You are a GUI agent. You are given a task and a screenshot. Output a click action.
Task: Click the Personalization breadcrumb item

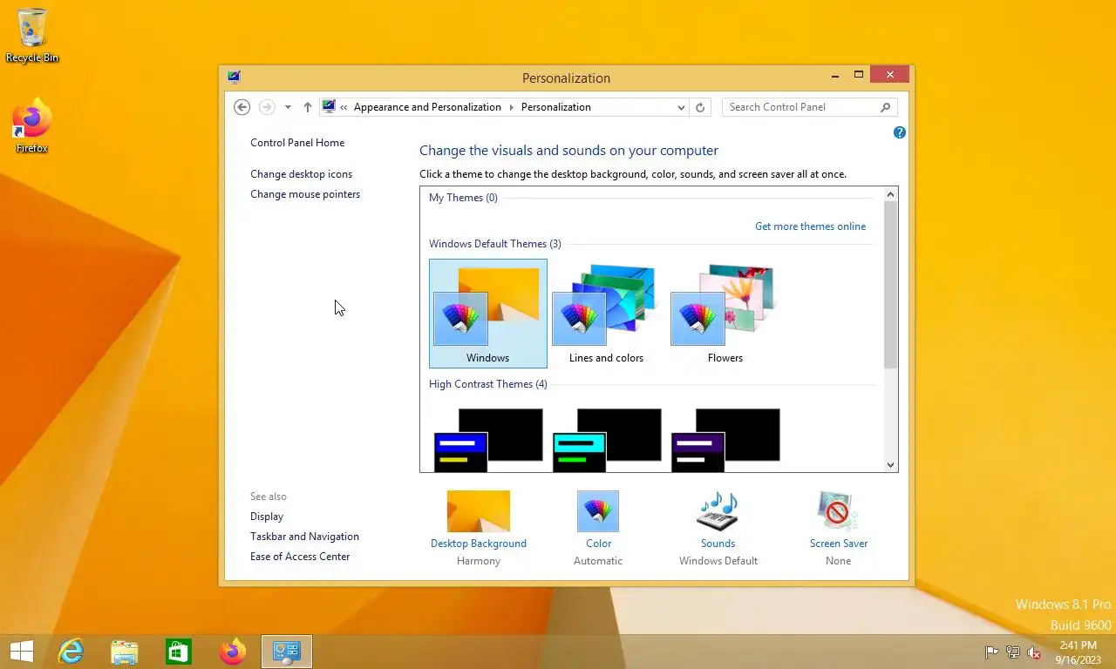(556, 107)
